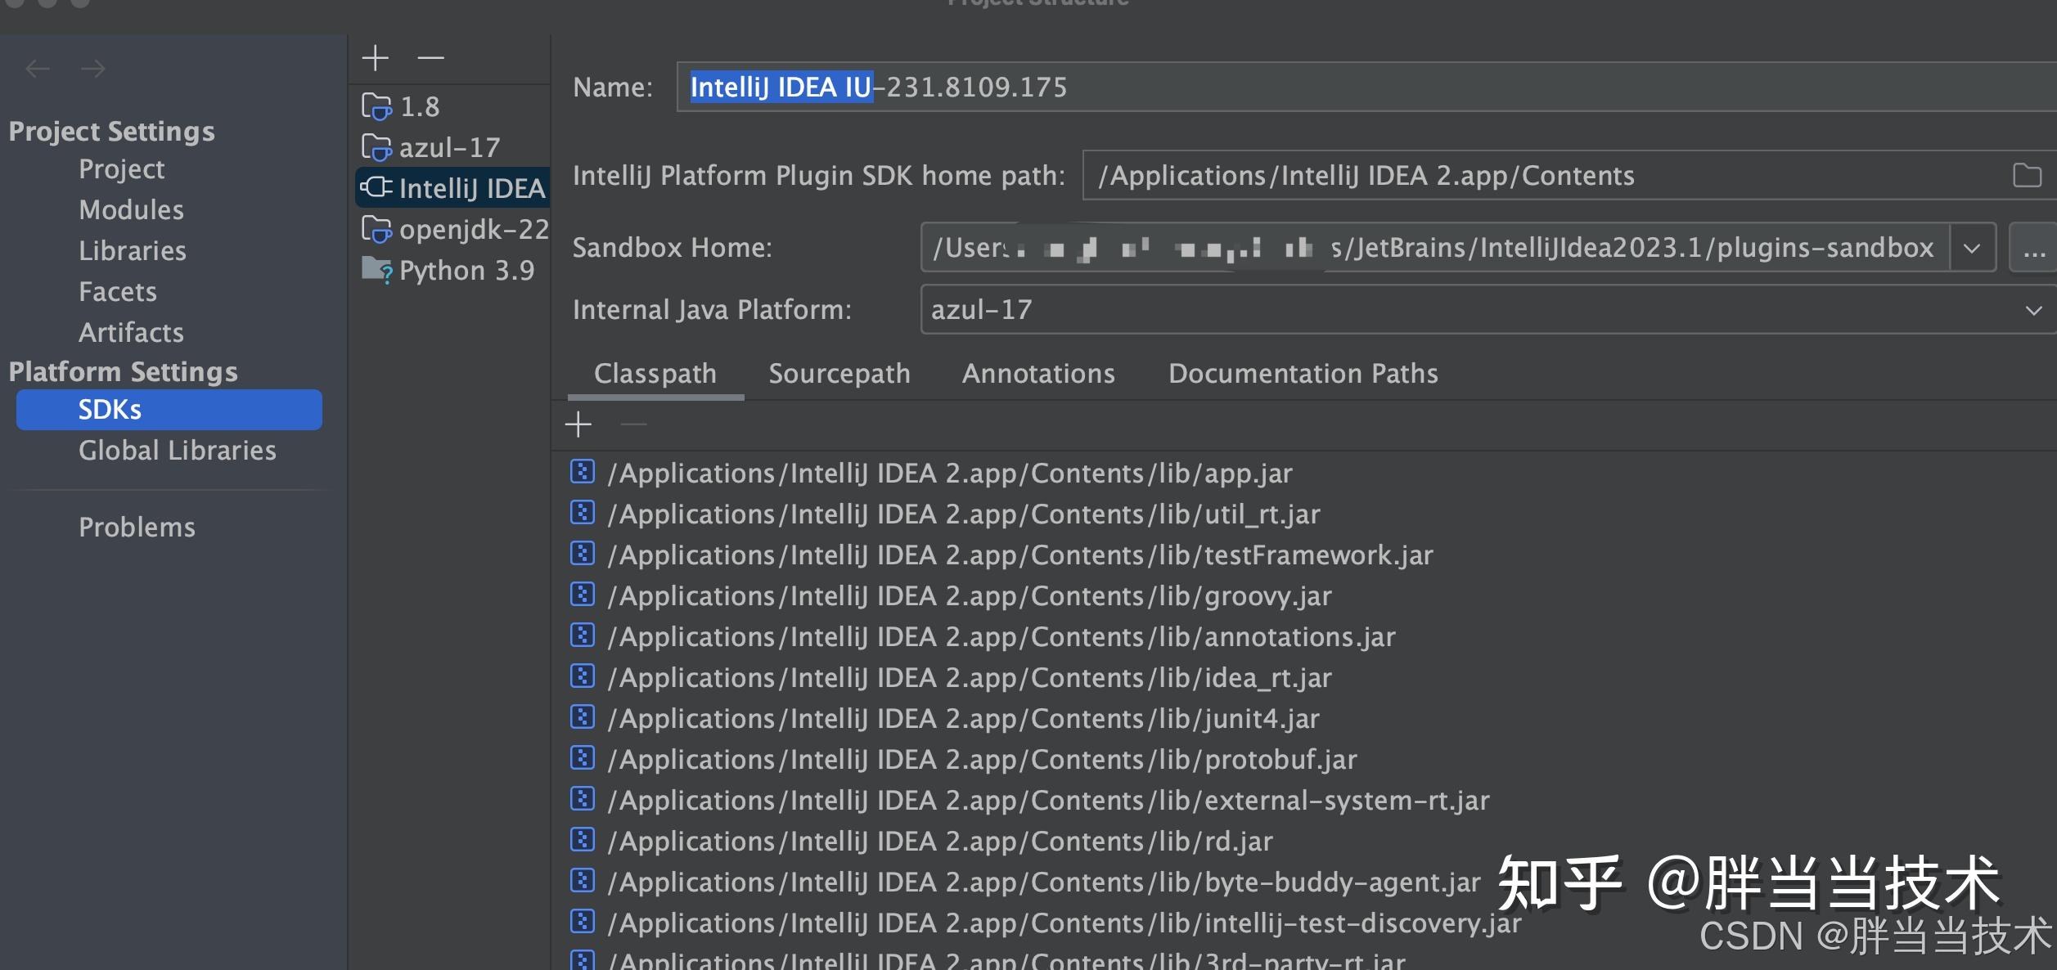The width and height of the screenshot is (2057, 970).
Task: Select the azul-17 JDK icon
Action: [x=377, y=147]
